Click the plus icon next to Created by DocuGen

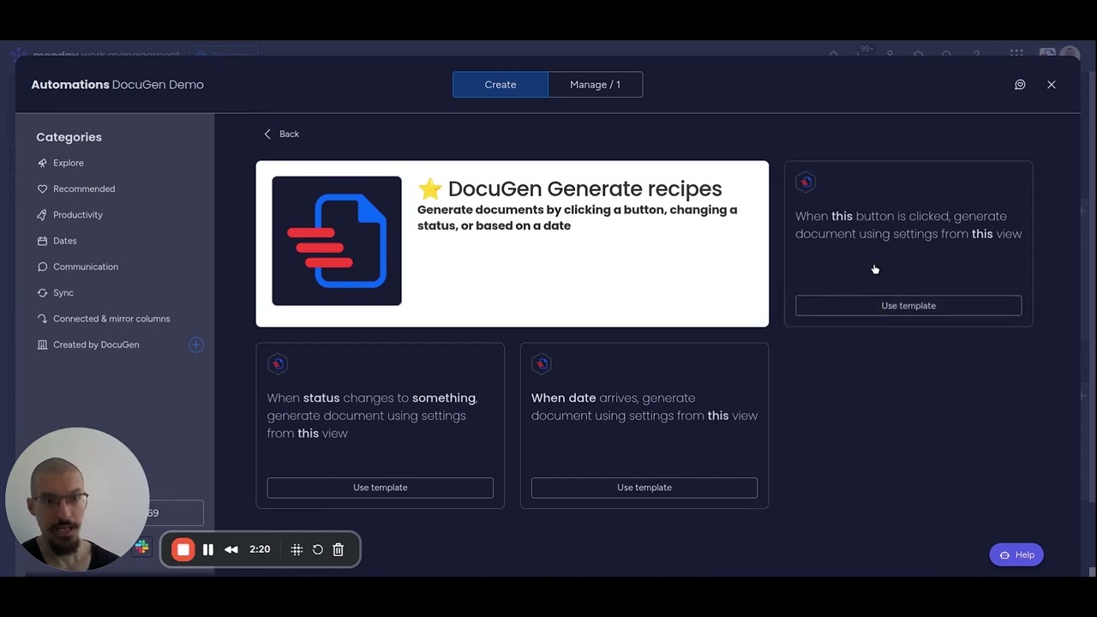point(196,344)
